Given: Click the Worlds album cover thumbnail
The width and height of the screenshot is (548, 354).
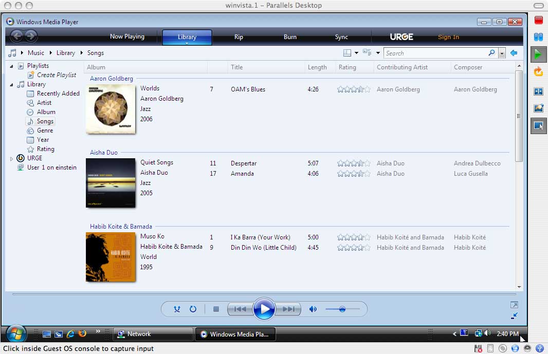Looking at the screenshot, I should 111,109.
